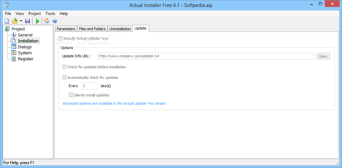The width and height of the screenshot is (342, 168).
Task: Switch to the Parameters tab
Action: [x=66, y=29]
